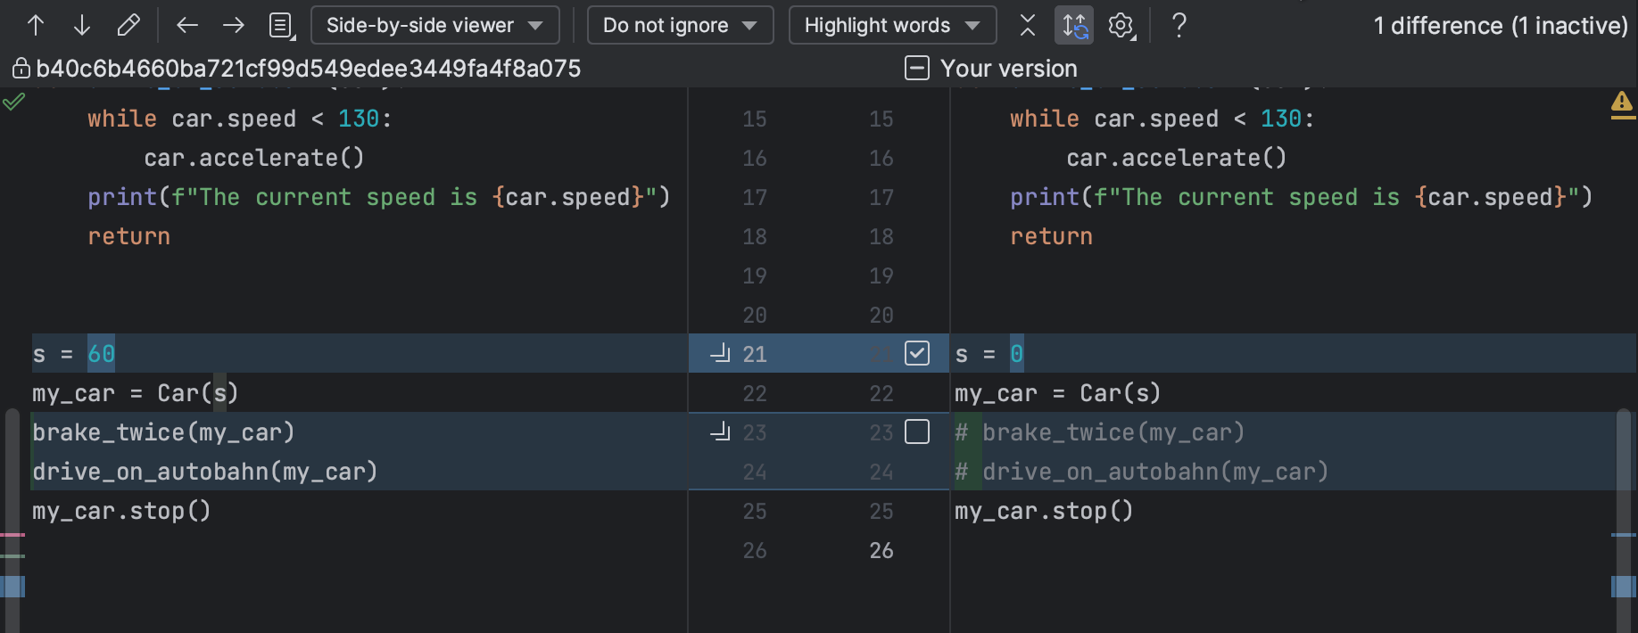This screenshot has width=1638, height=633.
Task: Click the yellow warning indicator icon
Action: tap(1622, 103)
